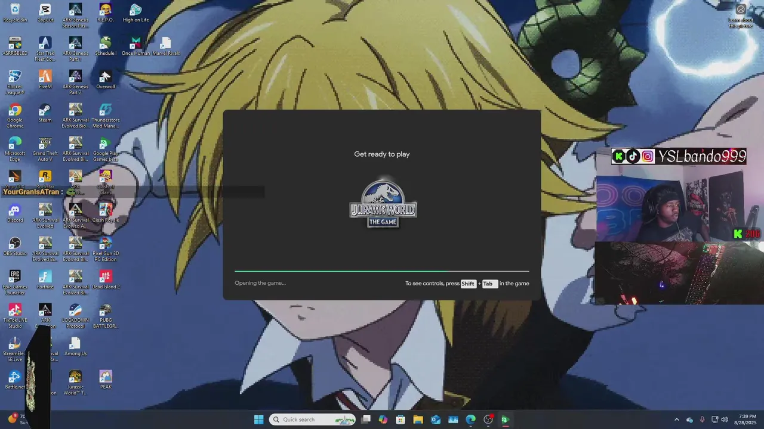Open the Windows Start menu
Screen dimensions: 764x429
(258, 419)
